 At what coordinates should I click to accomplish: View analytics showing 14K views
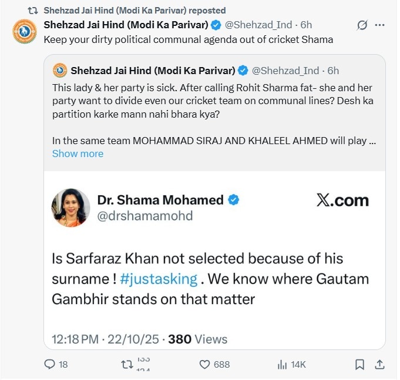point(282,365)
